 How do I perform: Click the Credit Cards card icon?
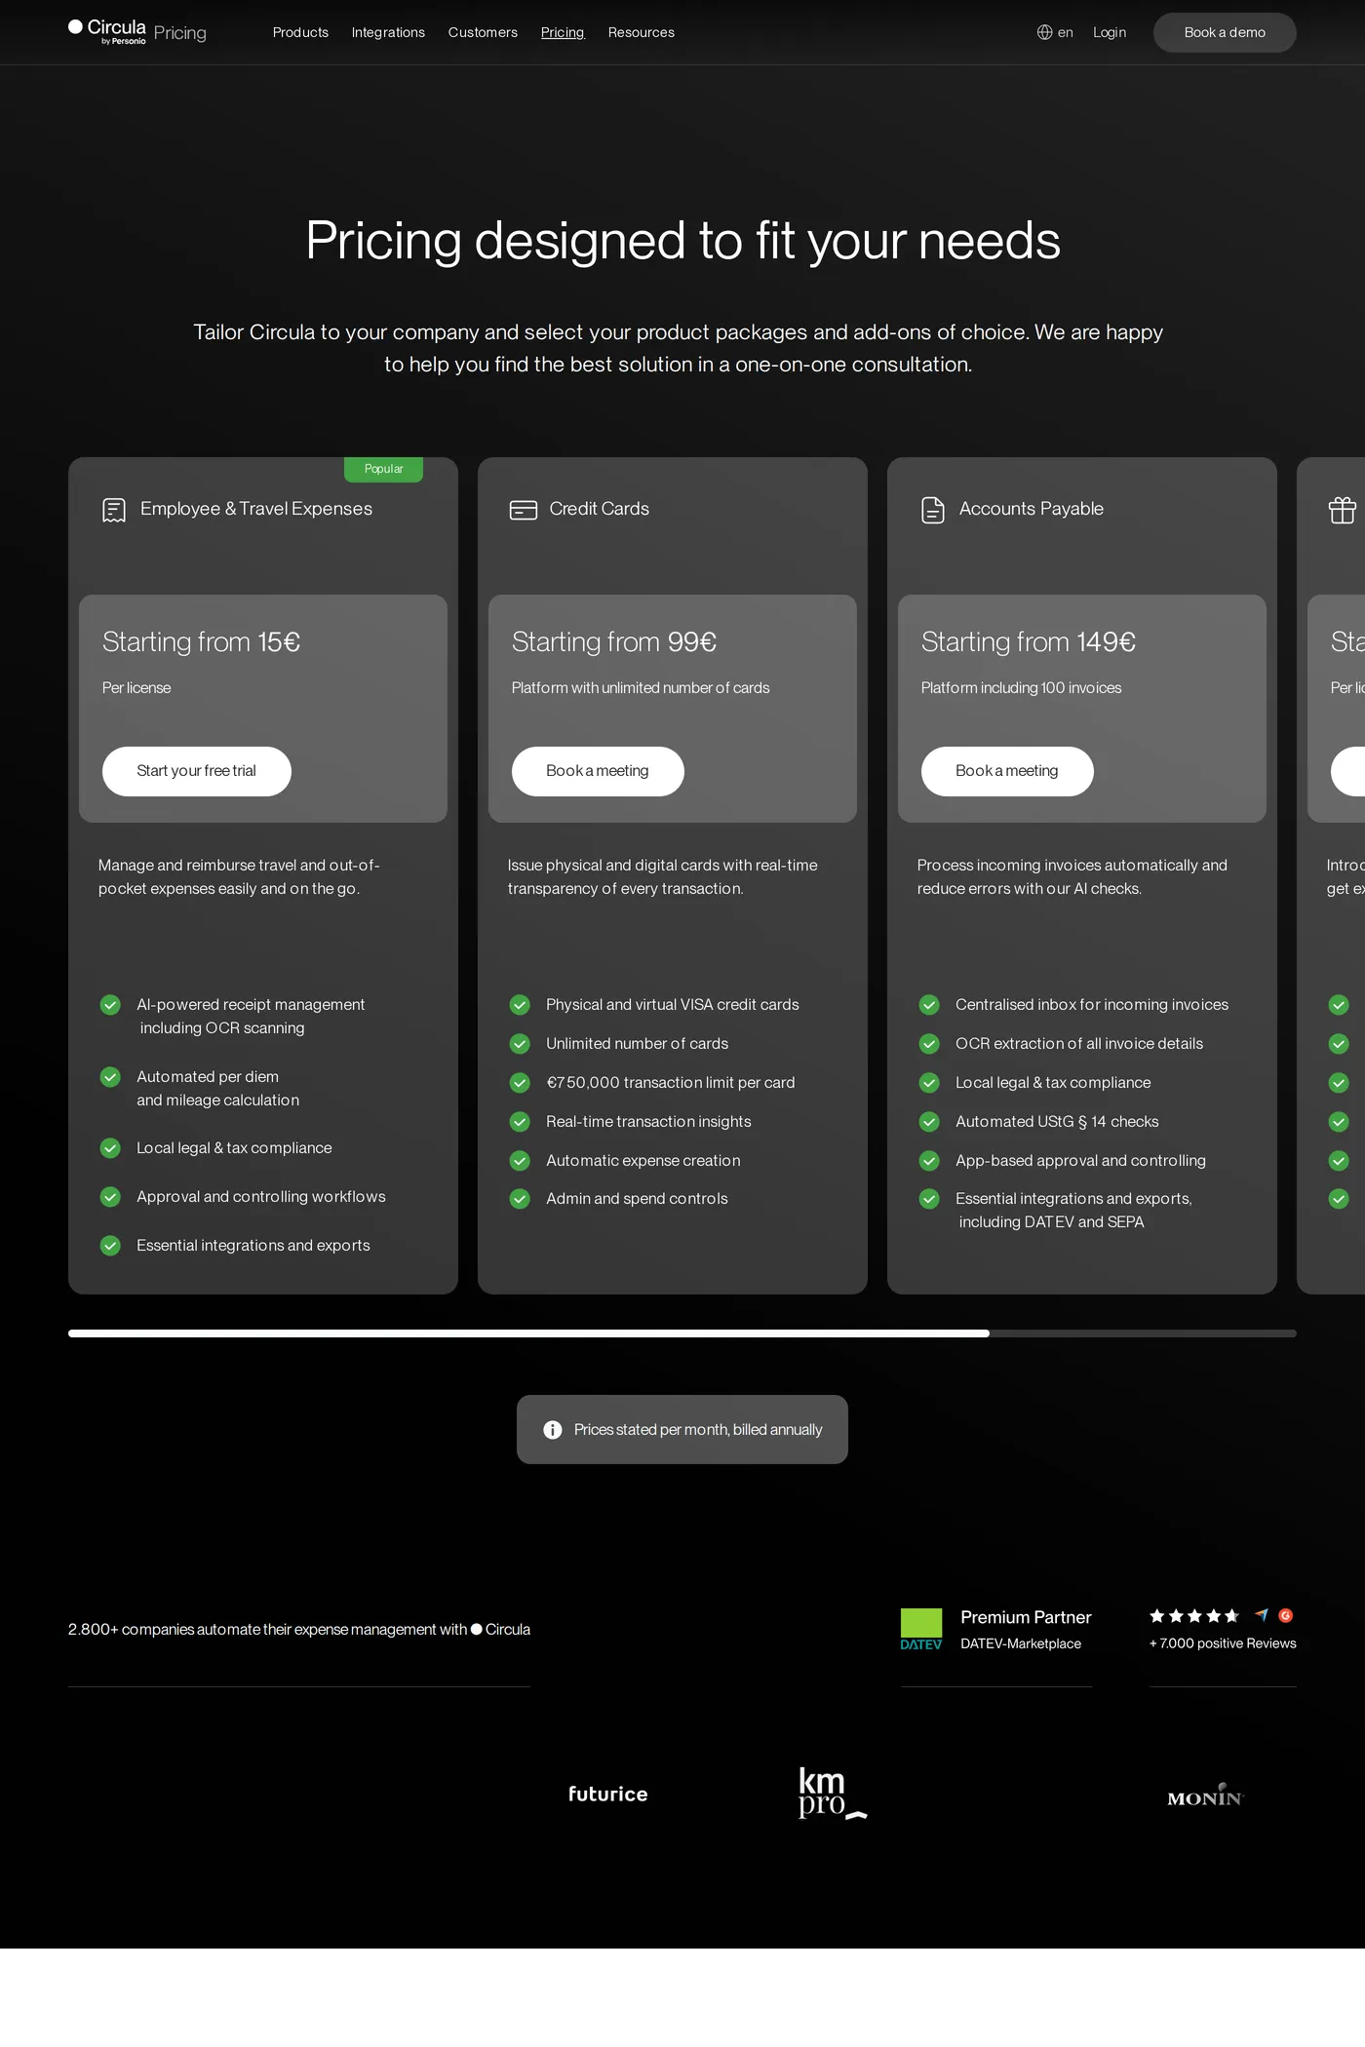[x=524, y=510]
